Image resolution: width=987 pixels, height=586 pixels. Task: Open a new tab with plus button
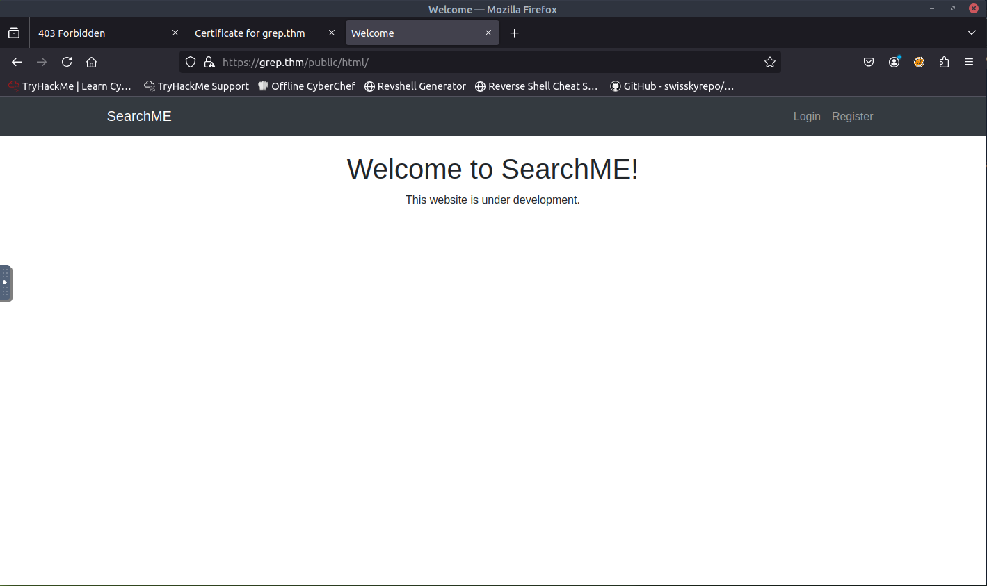coord(515,33)
